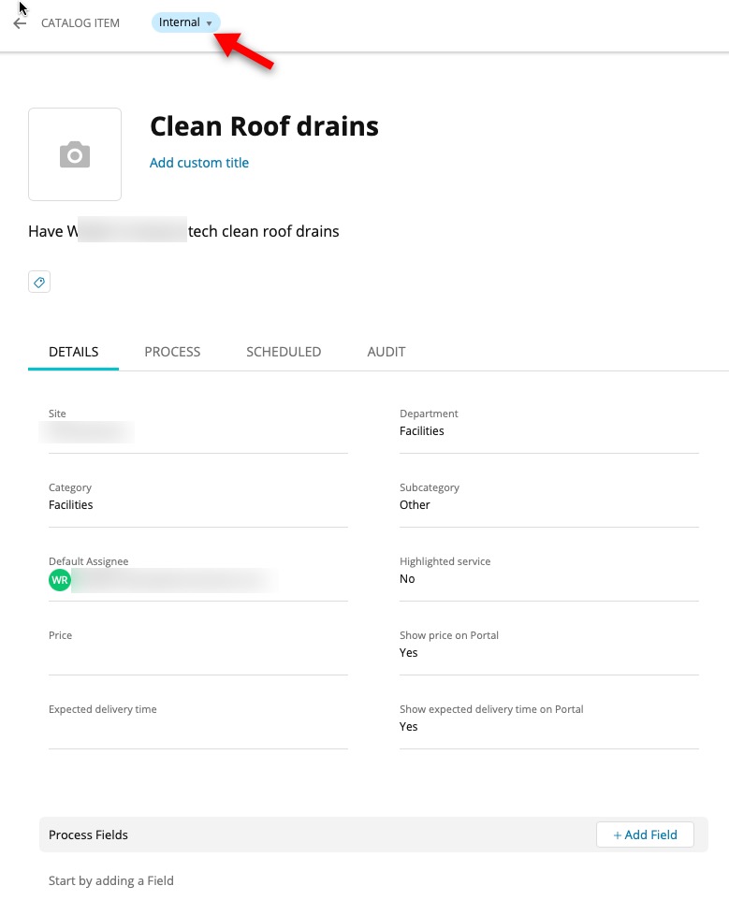Toggle the Highlighted service value

[x=548, y=579]
